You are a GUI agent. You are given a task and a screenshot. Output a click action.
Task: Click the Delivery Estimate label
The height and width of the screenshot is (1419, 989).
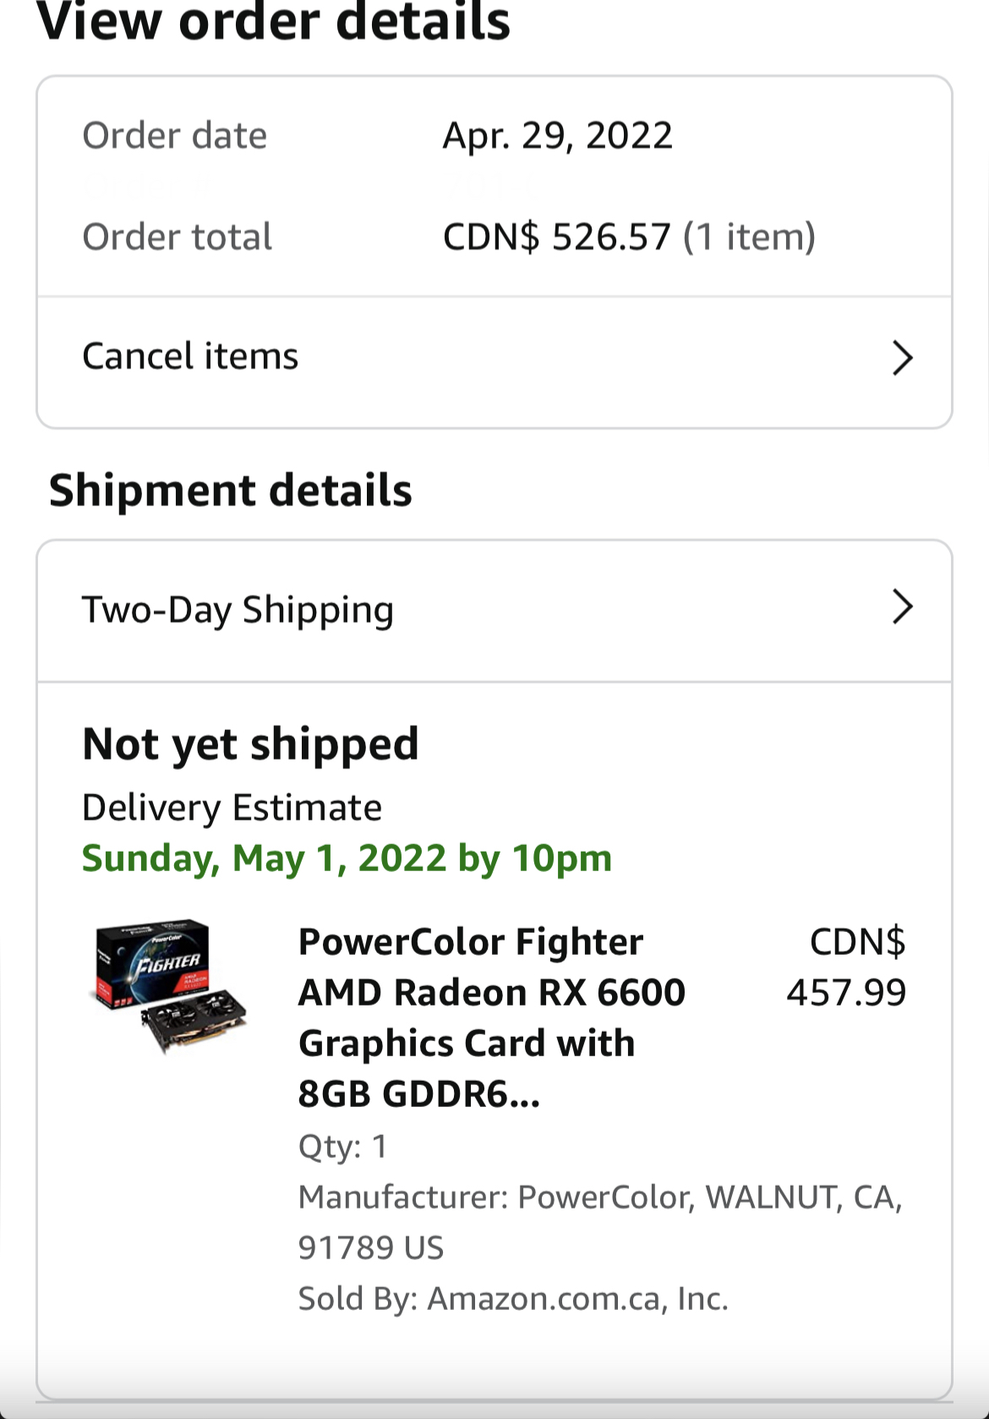[232, 808]
